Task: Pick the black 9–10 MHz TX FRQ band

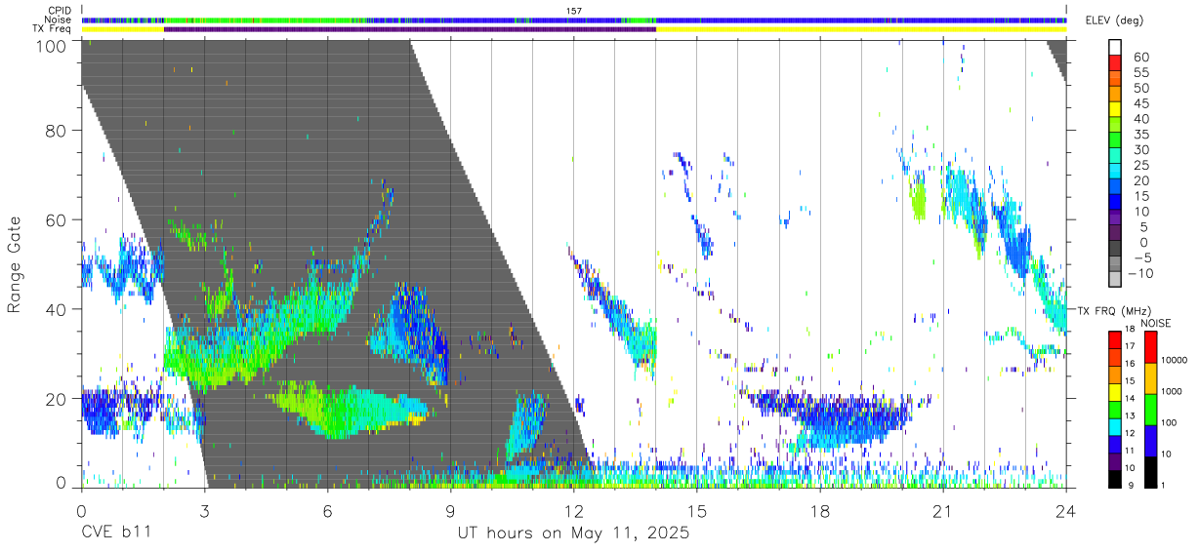Action: [x=1114, y=479]
